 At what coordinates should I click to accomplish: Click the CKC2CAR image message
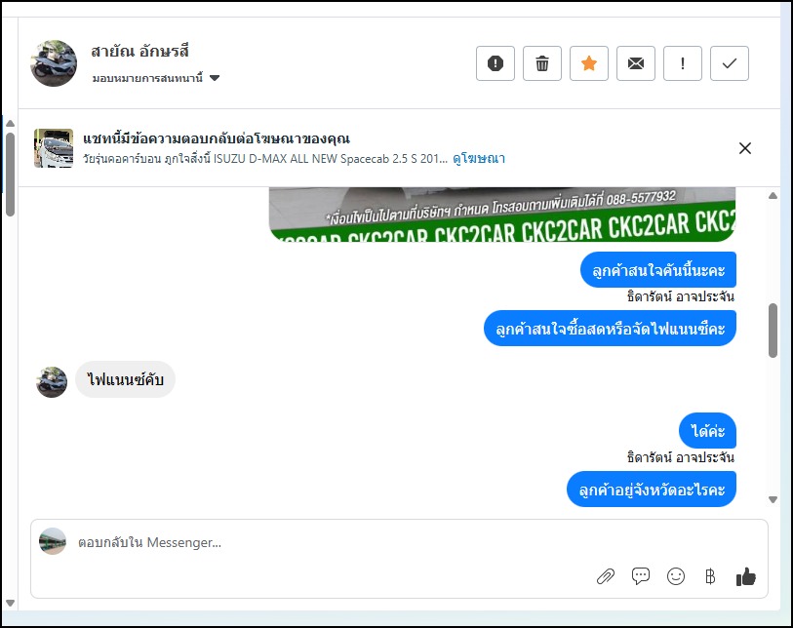[502, 215]
